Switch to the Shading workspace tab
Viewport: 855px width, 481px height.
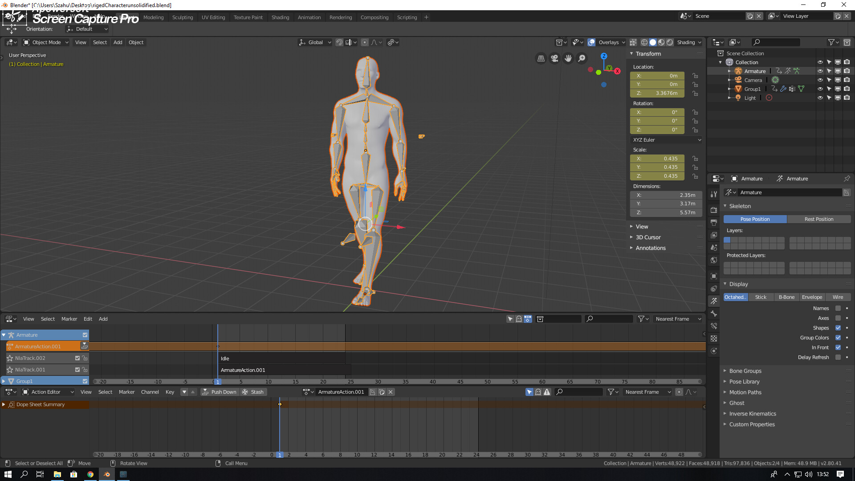pyautogui.click(x=280, y=17)
